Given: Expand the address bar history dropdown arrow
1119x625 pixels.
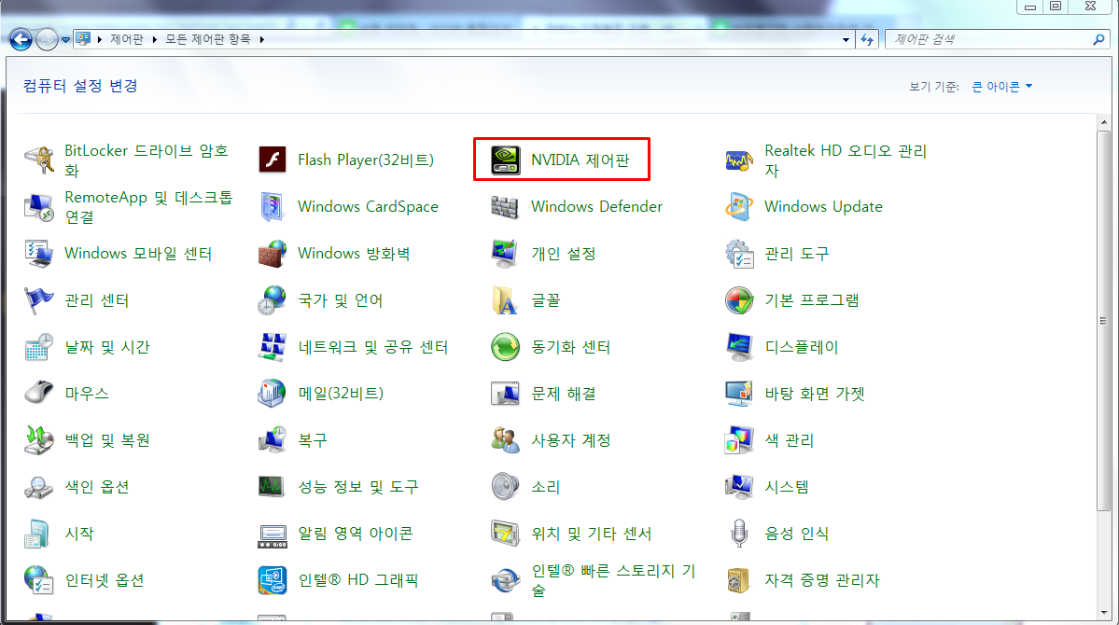Looking at the screenshot, I should (x=846, y=40).
